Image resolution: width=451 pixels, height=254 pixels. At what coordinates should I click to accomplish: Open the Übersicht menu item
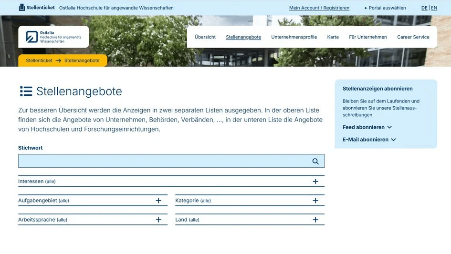pos(205,37)
